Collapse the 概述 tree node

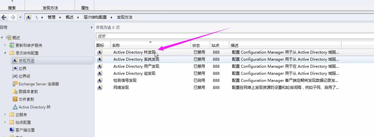(x=2, y=38)
